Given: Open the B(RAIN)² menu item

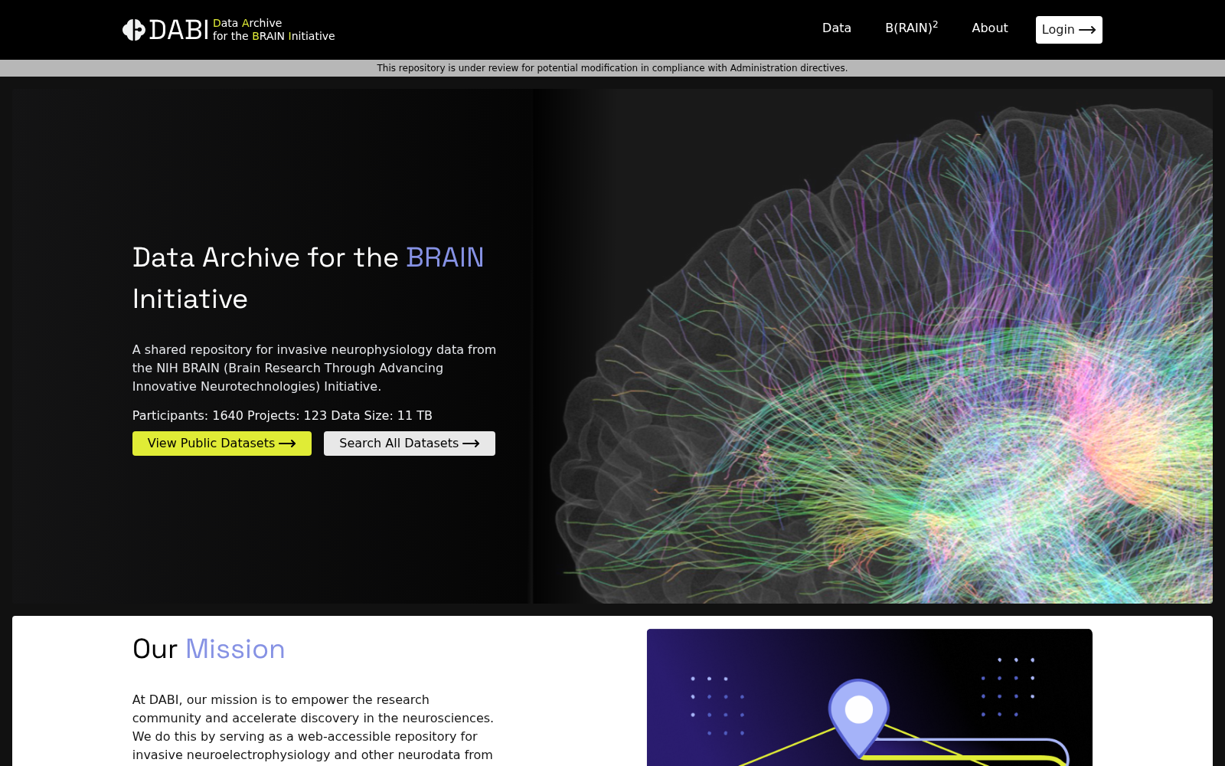Looking at the screenshot, I should pos(912,28).
